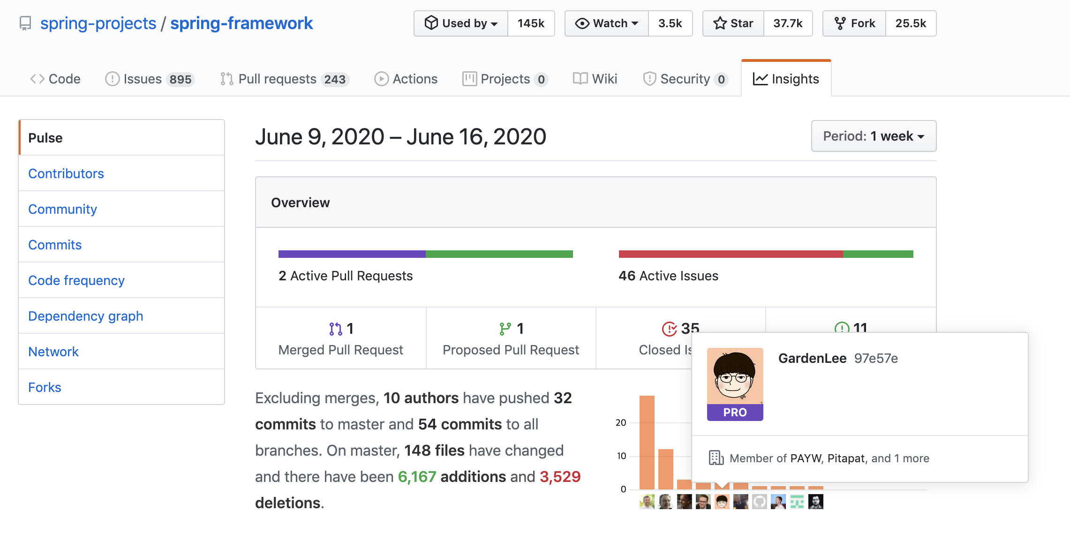
Task: Click the 37.7k stargazers count
Action: (x=788, y=23)
